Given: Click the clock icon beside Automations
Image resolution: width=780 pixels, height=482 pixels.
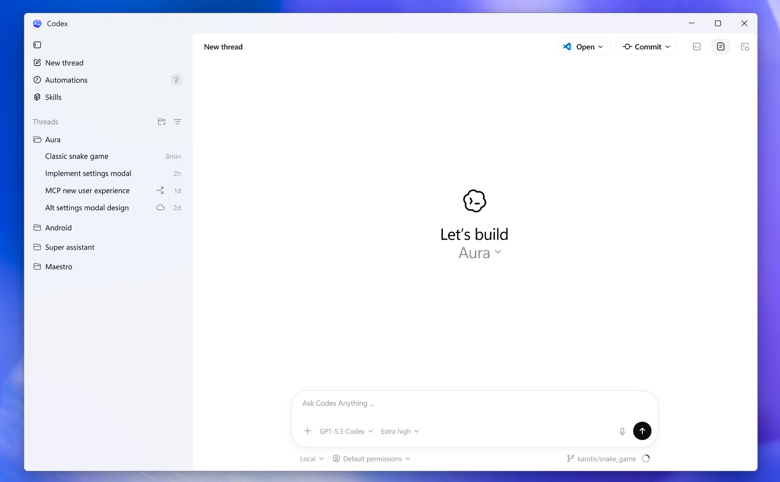Looking at the screenshot, I should 37,80.
